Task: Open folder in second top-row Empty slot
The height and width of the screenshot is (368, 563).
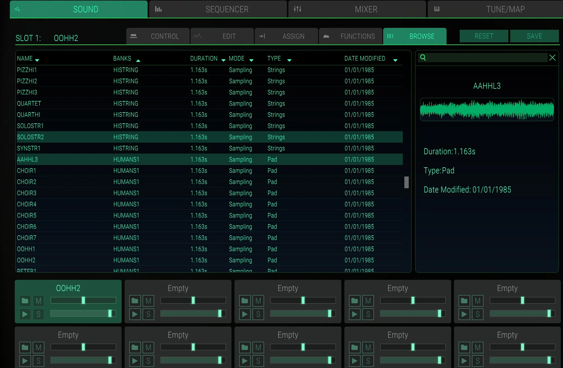Action: [x=135, y=301]
